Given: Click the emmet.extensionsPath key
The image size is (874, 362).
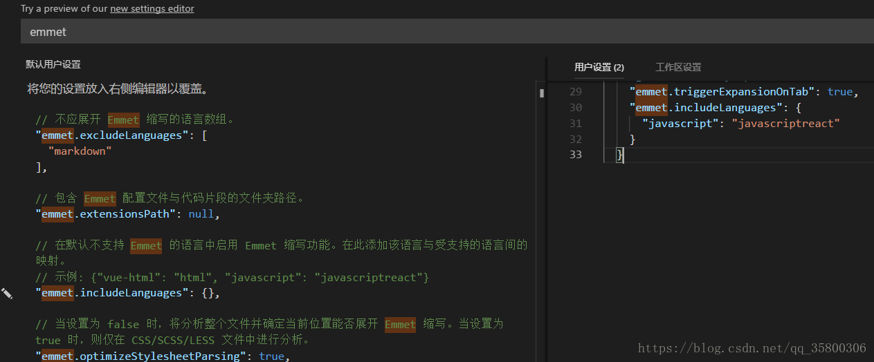Looking at the screenshot, I should coord(105,214).
